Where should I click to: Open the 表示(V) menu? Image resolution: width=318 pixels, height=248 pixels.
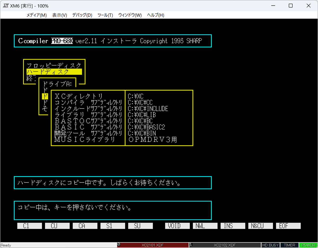pyautogui.click(x=59, y=15)
